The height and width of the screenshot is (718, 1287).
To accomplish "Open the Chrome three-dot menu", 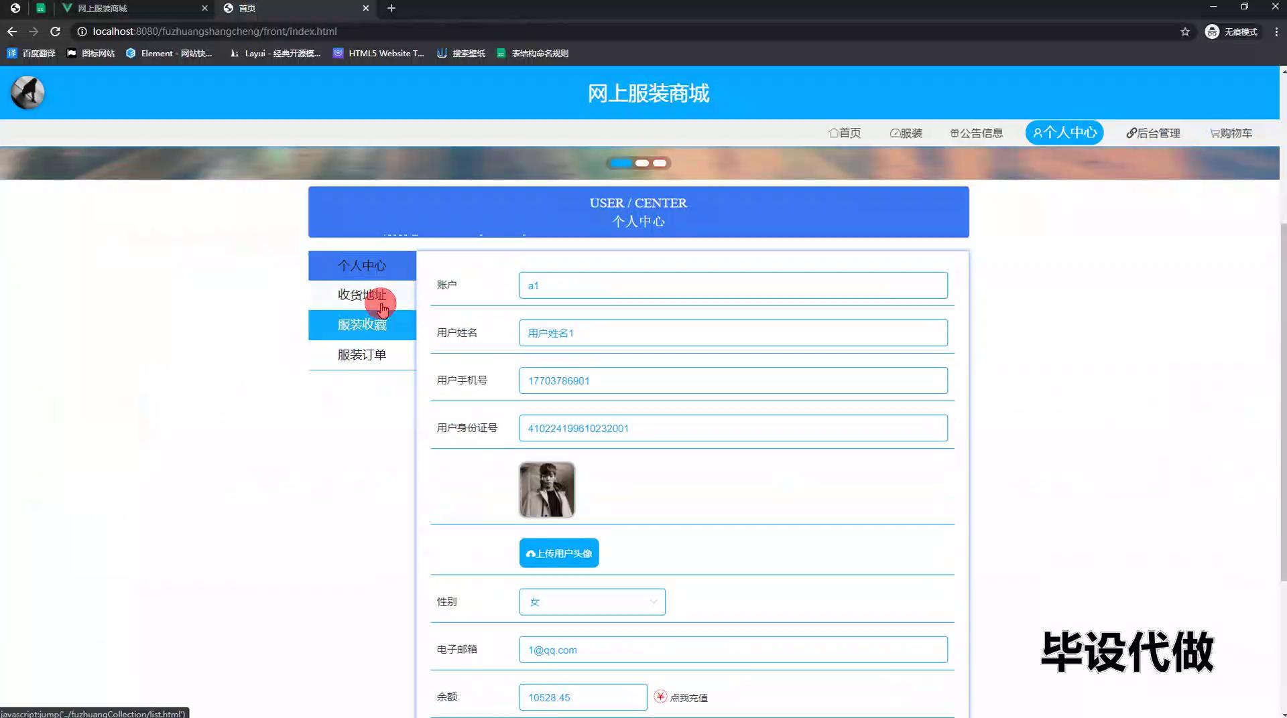I will [x=1276, y=31].
